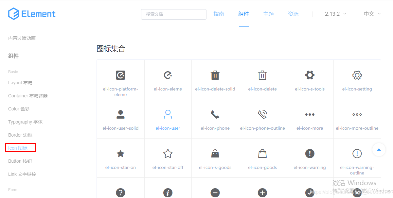Click the el-icon-phone handset icon
Image resolution: width=393 pixels, height=198 pixels.
pos(215,114)
